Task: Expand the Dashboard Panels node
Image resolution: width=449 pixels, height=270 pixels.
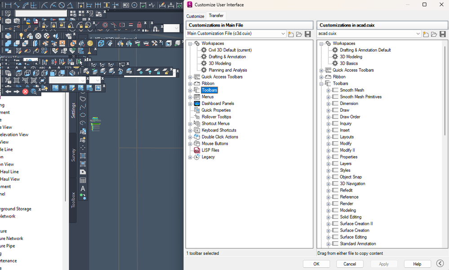Action: tap(190, 104)
